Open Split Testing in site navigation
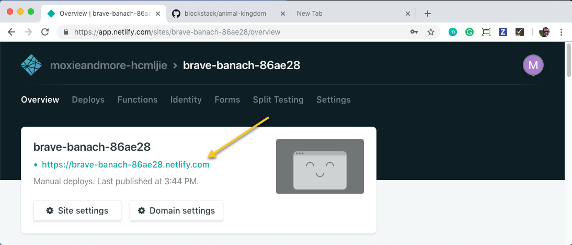Viewport: 572px width, 245px height. pos(278,99)
